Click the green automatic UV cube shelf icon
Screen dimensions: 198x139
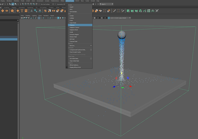tap(140, 11)
